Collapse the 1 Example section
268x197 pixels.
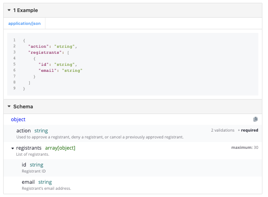(x=9, y=10)
